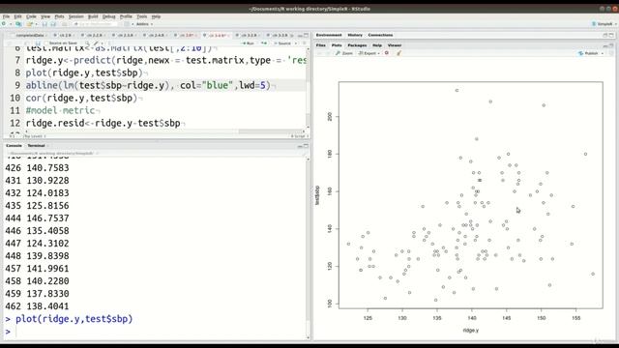Click the plot(ridge.y,test$sbp) console command
This screenshot has width=619, height=348.
[74, 319]
